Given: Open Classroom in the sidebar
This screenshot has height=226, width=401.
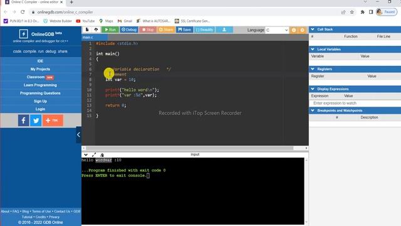Looking at the screenshot, I should (40, 77).
